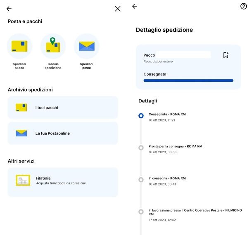Select the Dettagli heading
The image size is (252, 235).
coord(147,101)
